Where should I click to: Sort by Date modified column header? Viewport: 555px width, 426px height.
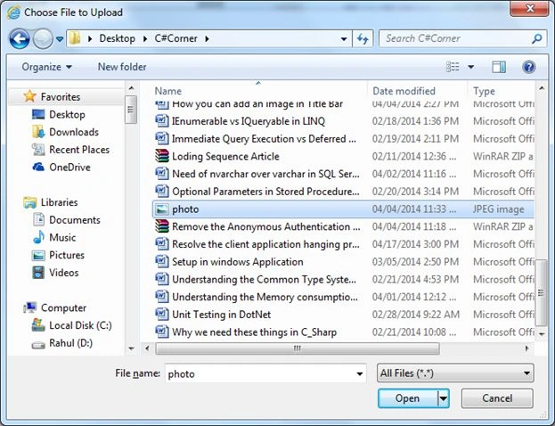pos(404,91)
